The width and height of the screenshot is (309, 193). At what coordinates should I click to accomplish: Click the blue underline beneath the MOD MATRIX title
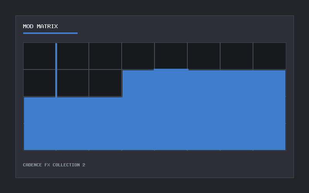coord(50,33)
